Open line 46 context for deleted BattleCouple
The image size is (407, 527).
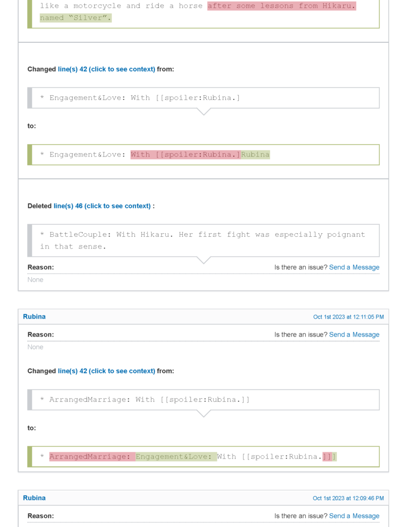point(102,206)
